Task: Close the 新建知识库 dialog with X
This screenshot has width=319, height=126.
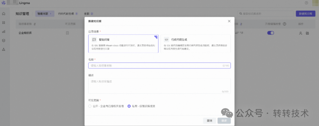Action: click(229, 21)
